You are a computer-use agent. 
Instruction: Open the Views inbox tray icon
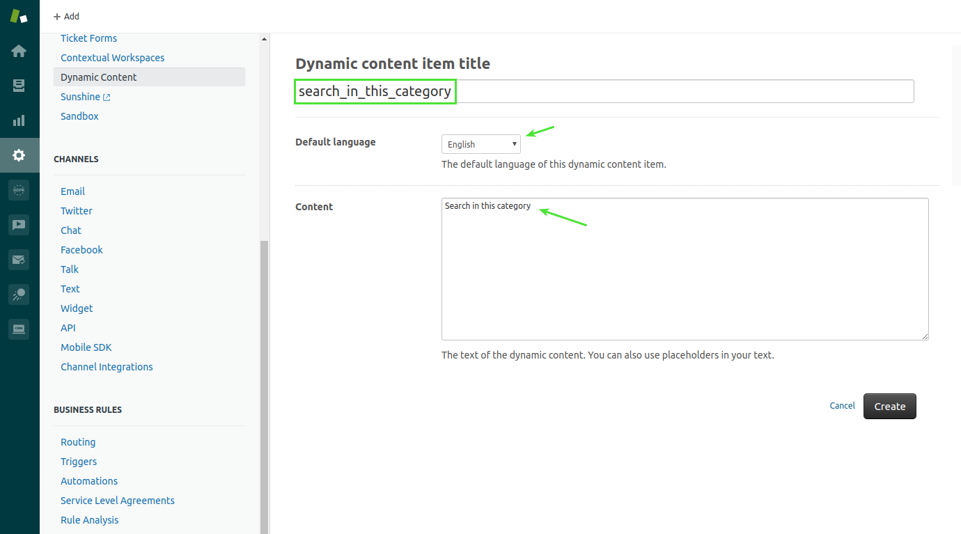(x=19, y=86)
